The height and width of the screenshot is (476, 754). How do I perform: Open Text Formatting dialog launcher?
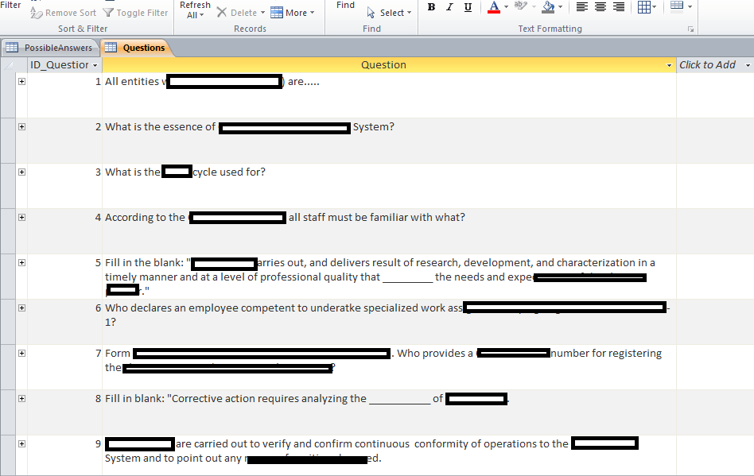691,29
